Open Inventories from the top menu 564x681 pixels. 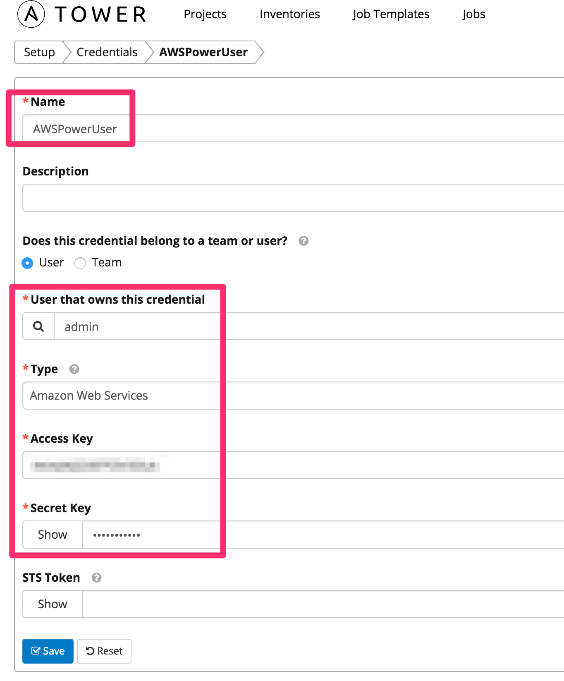click(x=289, y=14)
